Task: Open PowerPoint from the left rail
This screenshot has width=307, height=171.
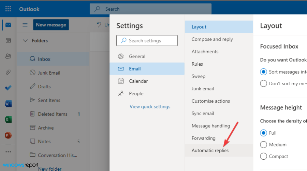Action: pyautogui.click(x=8, y=135)
